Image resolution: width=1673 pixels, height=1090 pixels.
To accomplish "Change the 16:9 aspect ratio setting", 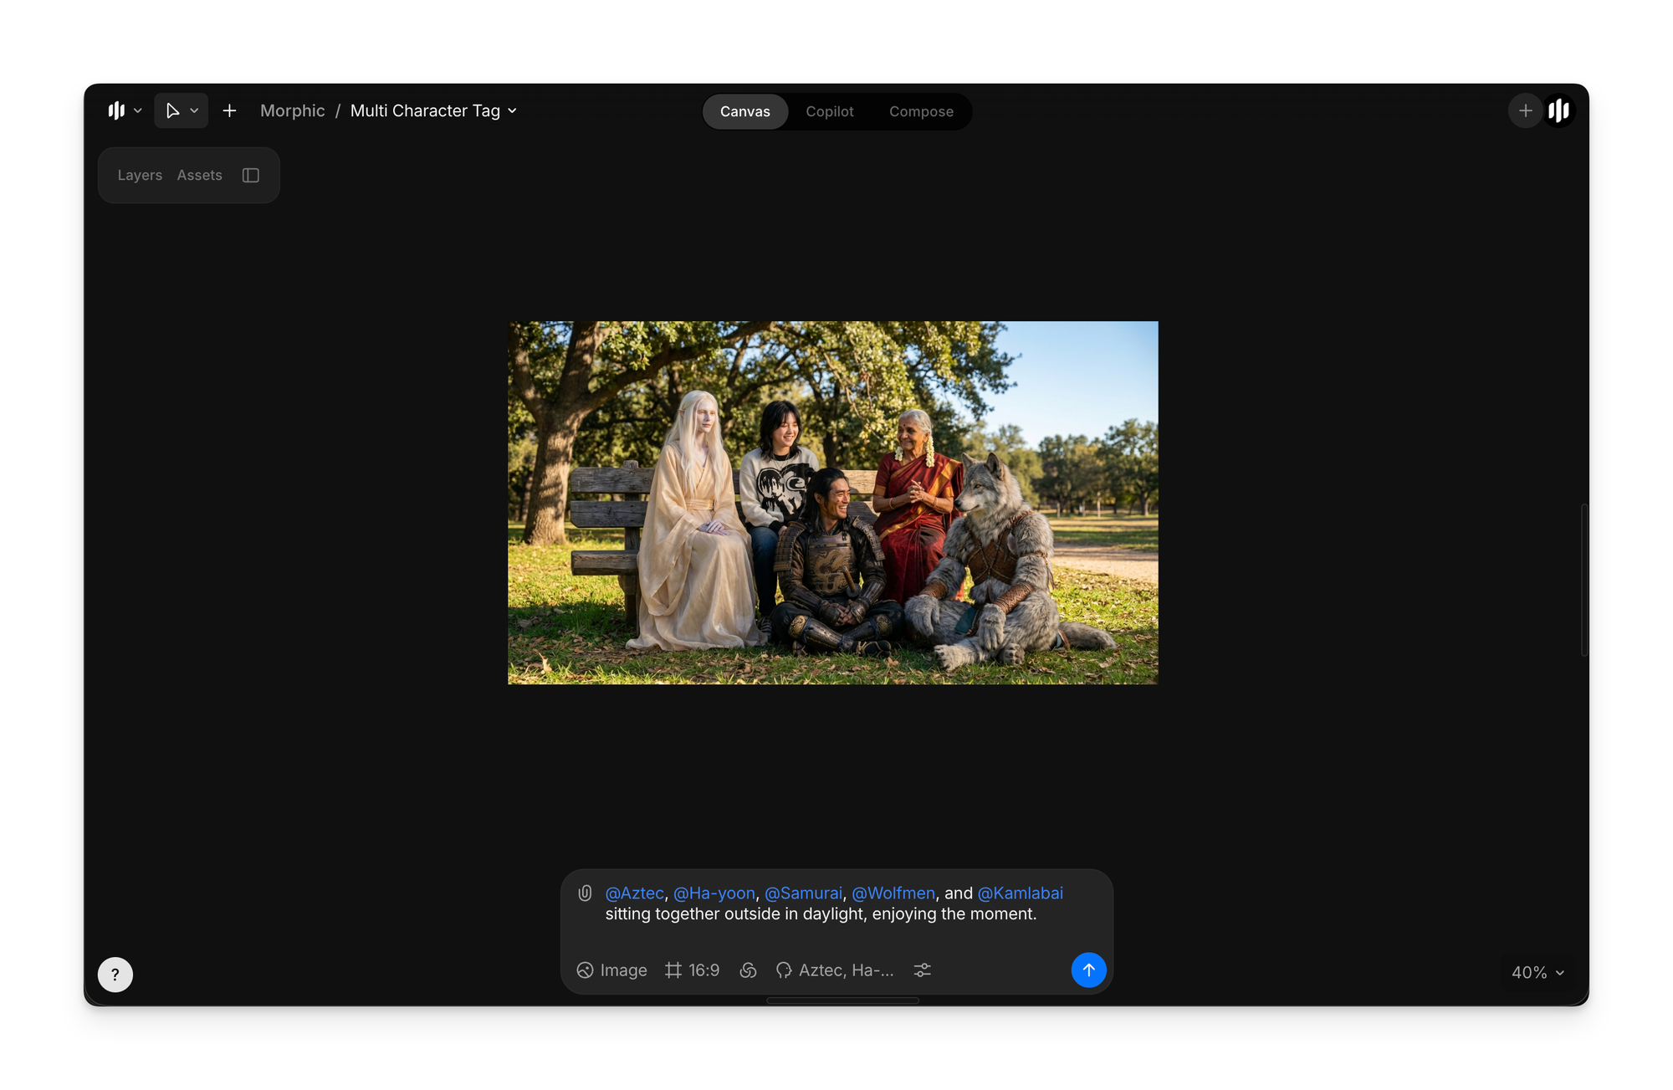I will point(693,970).
